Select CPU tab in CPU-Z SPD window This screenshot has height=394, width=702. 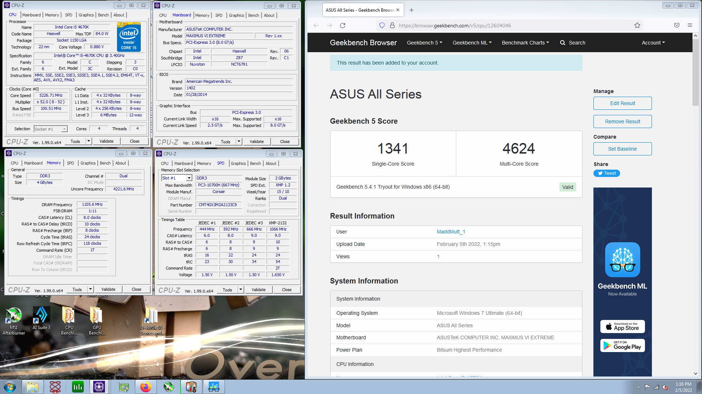coord(165,163)
